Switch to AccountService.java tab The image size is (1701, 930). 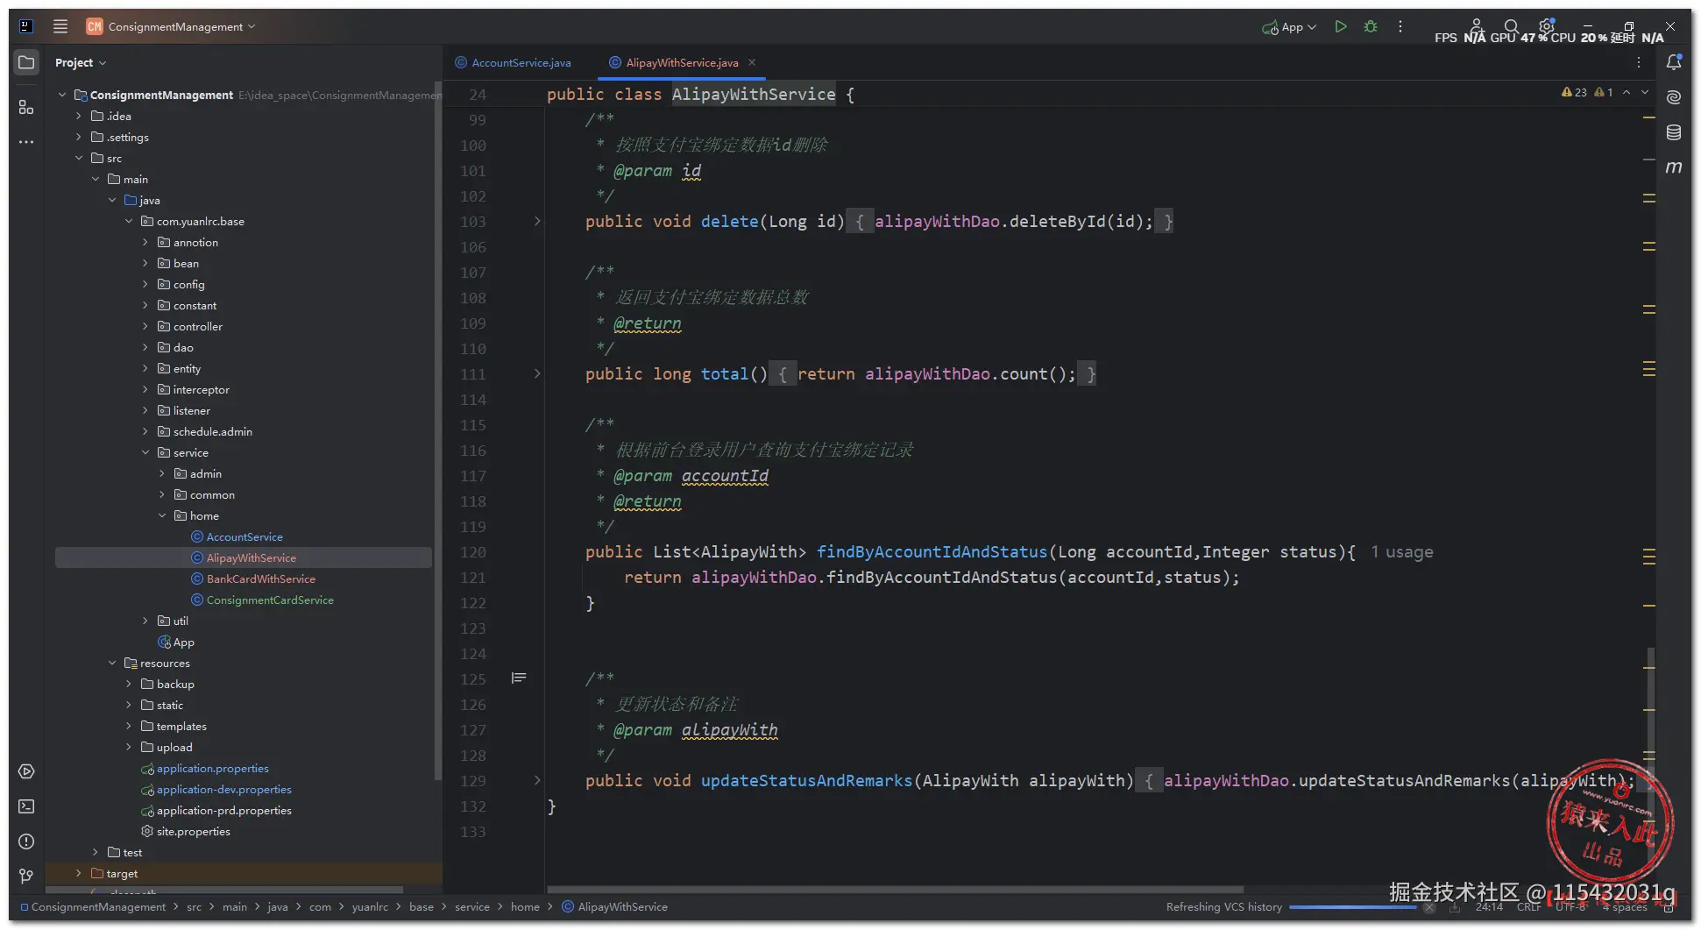pos(513,62)
